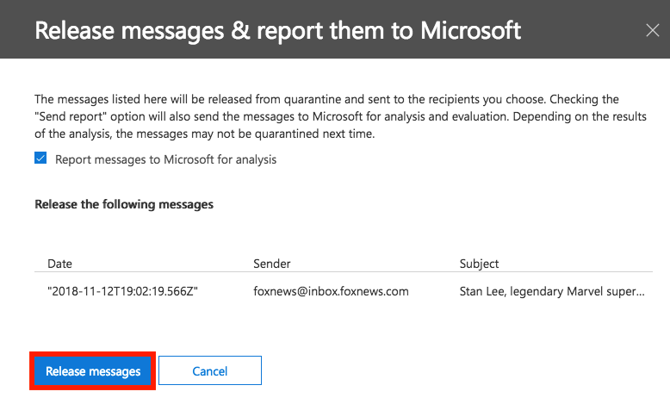
Task: Close the release messages dialog
Action: [x=652, y=31]
